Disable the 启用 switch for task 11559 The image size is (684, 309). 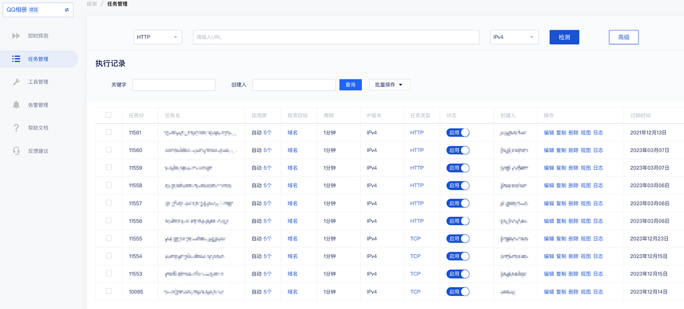tap(458, 168)
